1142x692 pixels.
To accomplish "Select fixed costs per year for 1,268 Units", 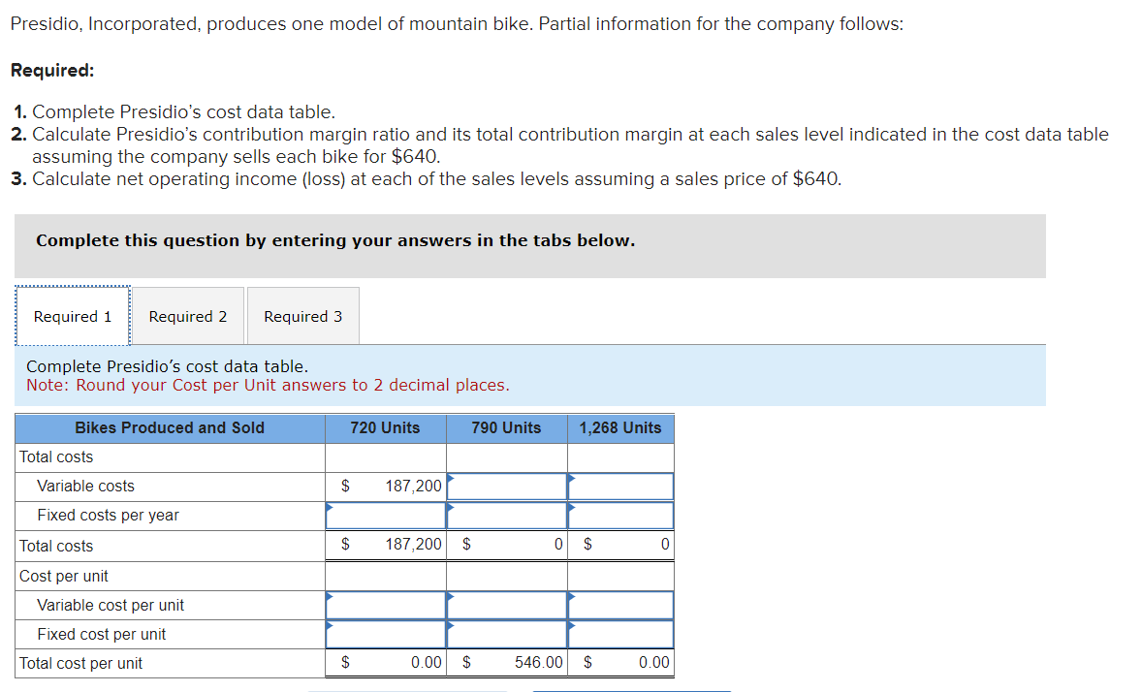I will point(620,516).
